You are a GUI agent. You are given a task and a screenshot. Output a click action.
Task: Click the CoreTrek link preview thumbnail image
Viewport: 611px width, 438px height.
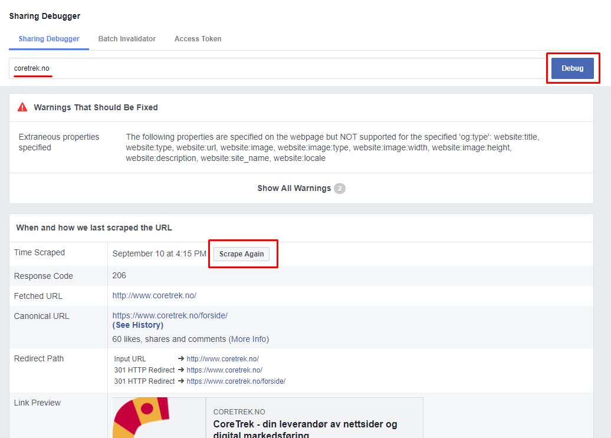pyautogui.click(x=159, y=418)
